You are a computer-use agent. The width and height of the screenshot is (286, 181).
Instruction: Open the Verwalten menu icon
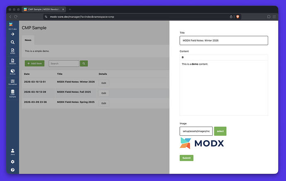click(x=12, y=82)
